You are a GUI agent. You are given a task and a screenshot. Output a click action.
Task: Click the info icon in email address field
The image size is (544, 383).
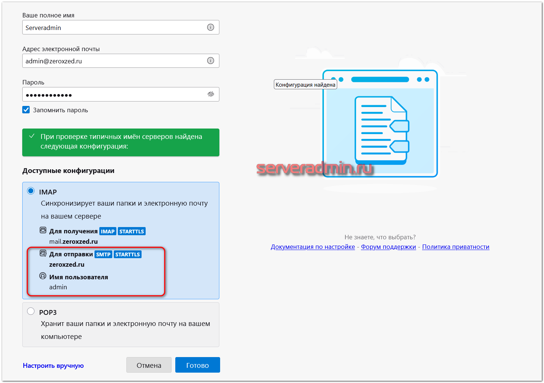click(x=210, y=61)
